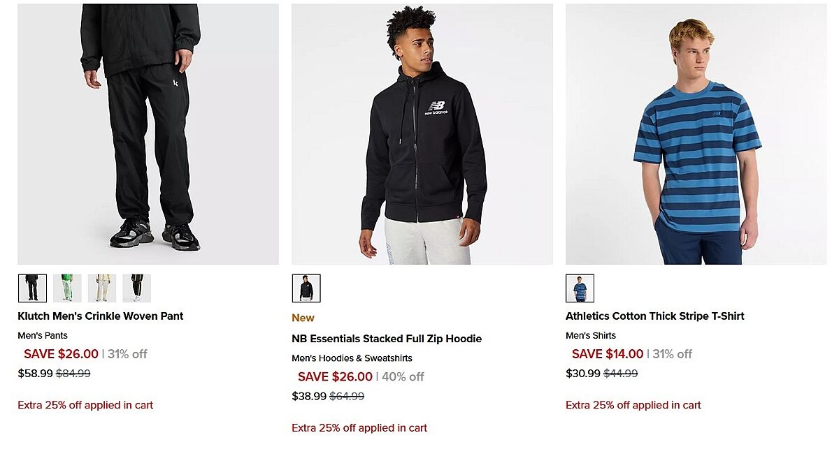
Task: Select the black striped Klutch pant variant
Action: tap(137, 288)
